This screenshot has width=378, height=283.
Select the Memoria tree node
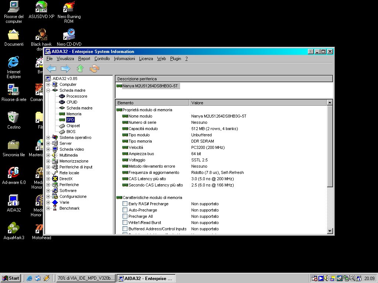pyautogui.click(x=74, y=114)
